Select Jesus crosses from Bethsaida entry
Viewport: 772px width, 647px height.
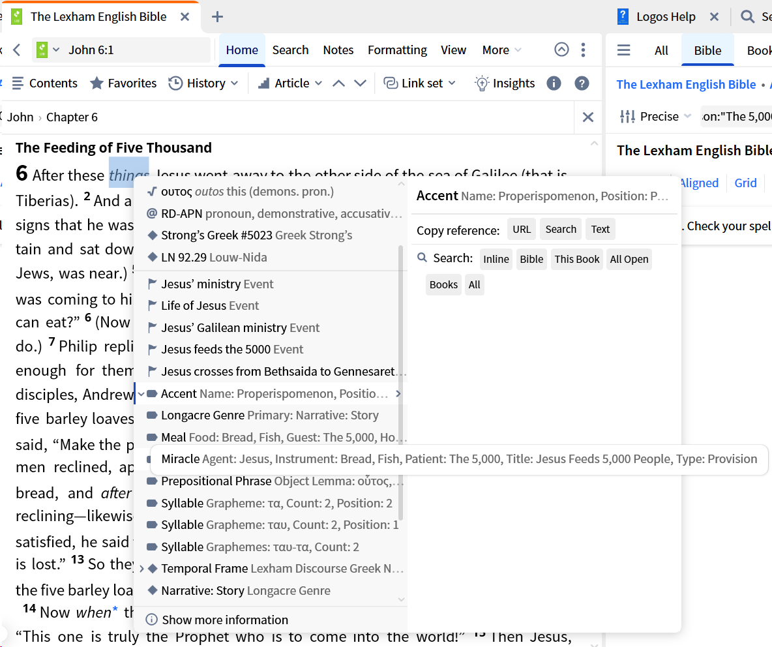(271, 372)
